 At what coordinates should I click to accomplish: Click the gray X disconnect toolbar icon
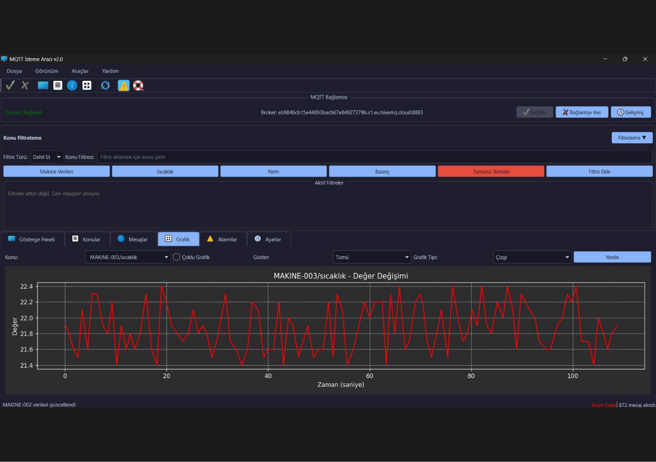point(25,85)
